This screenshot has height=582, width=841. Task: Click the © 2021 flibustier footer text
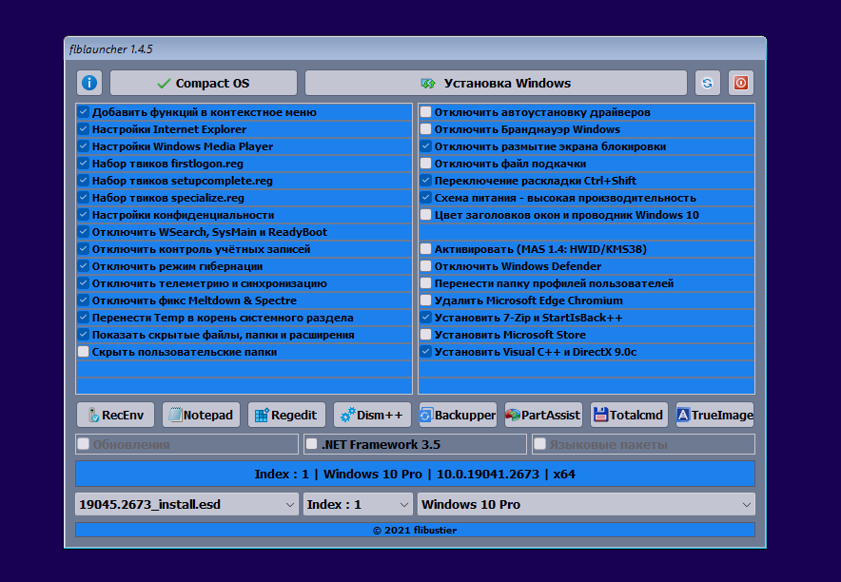[x=415, y=530]
